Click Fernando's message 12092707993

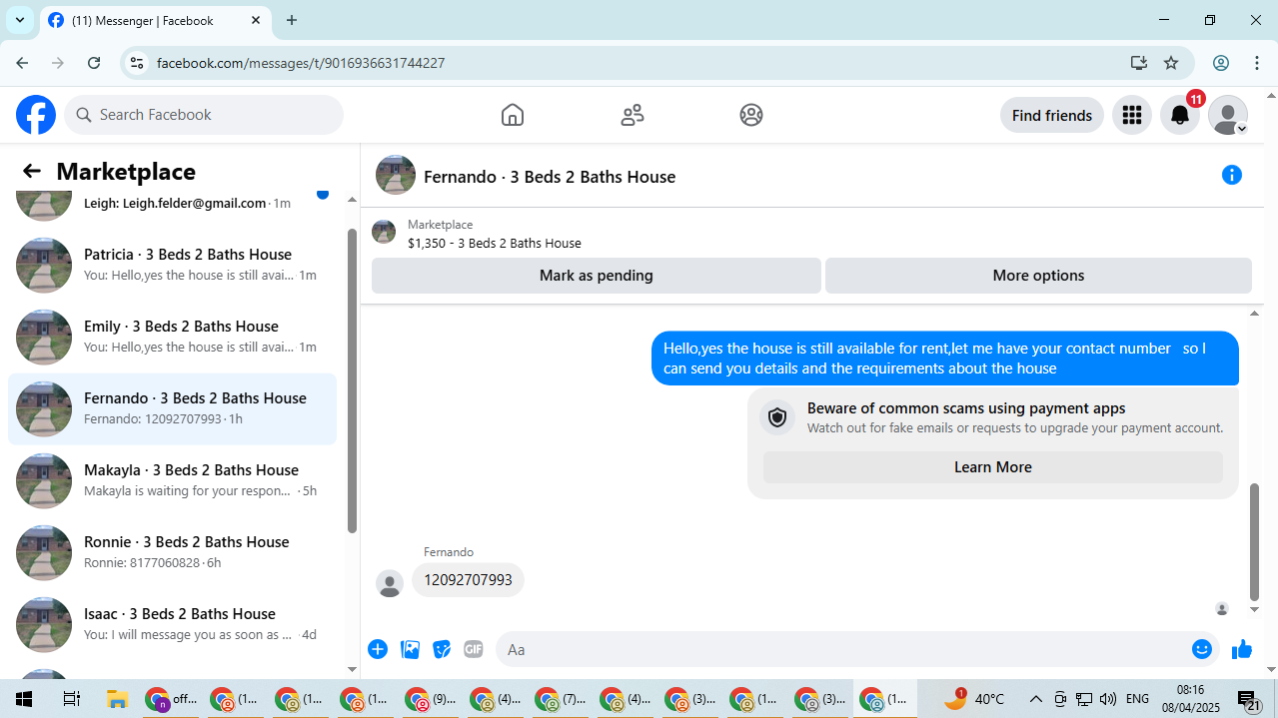tap(468, 580)
